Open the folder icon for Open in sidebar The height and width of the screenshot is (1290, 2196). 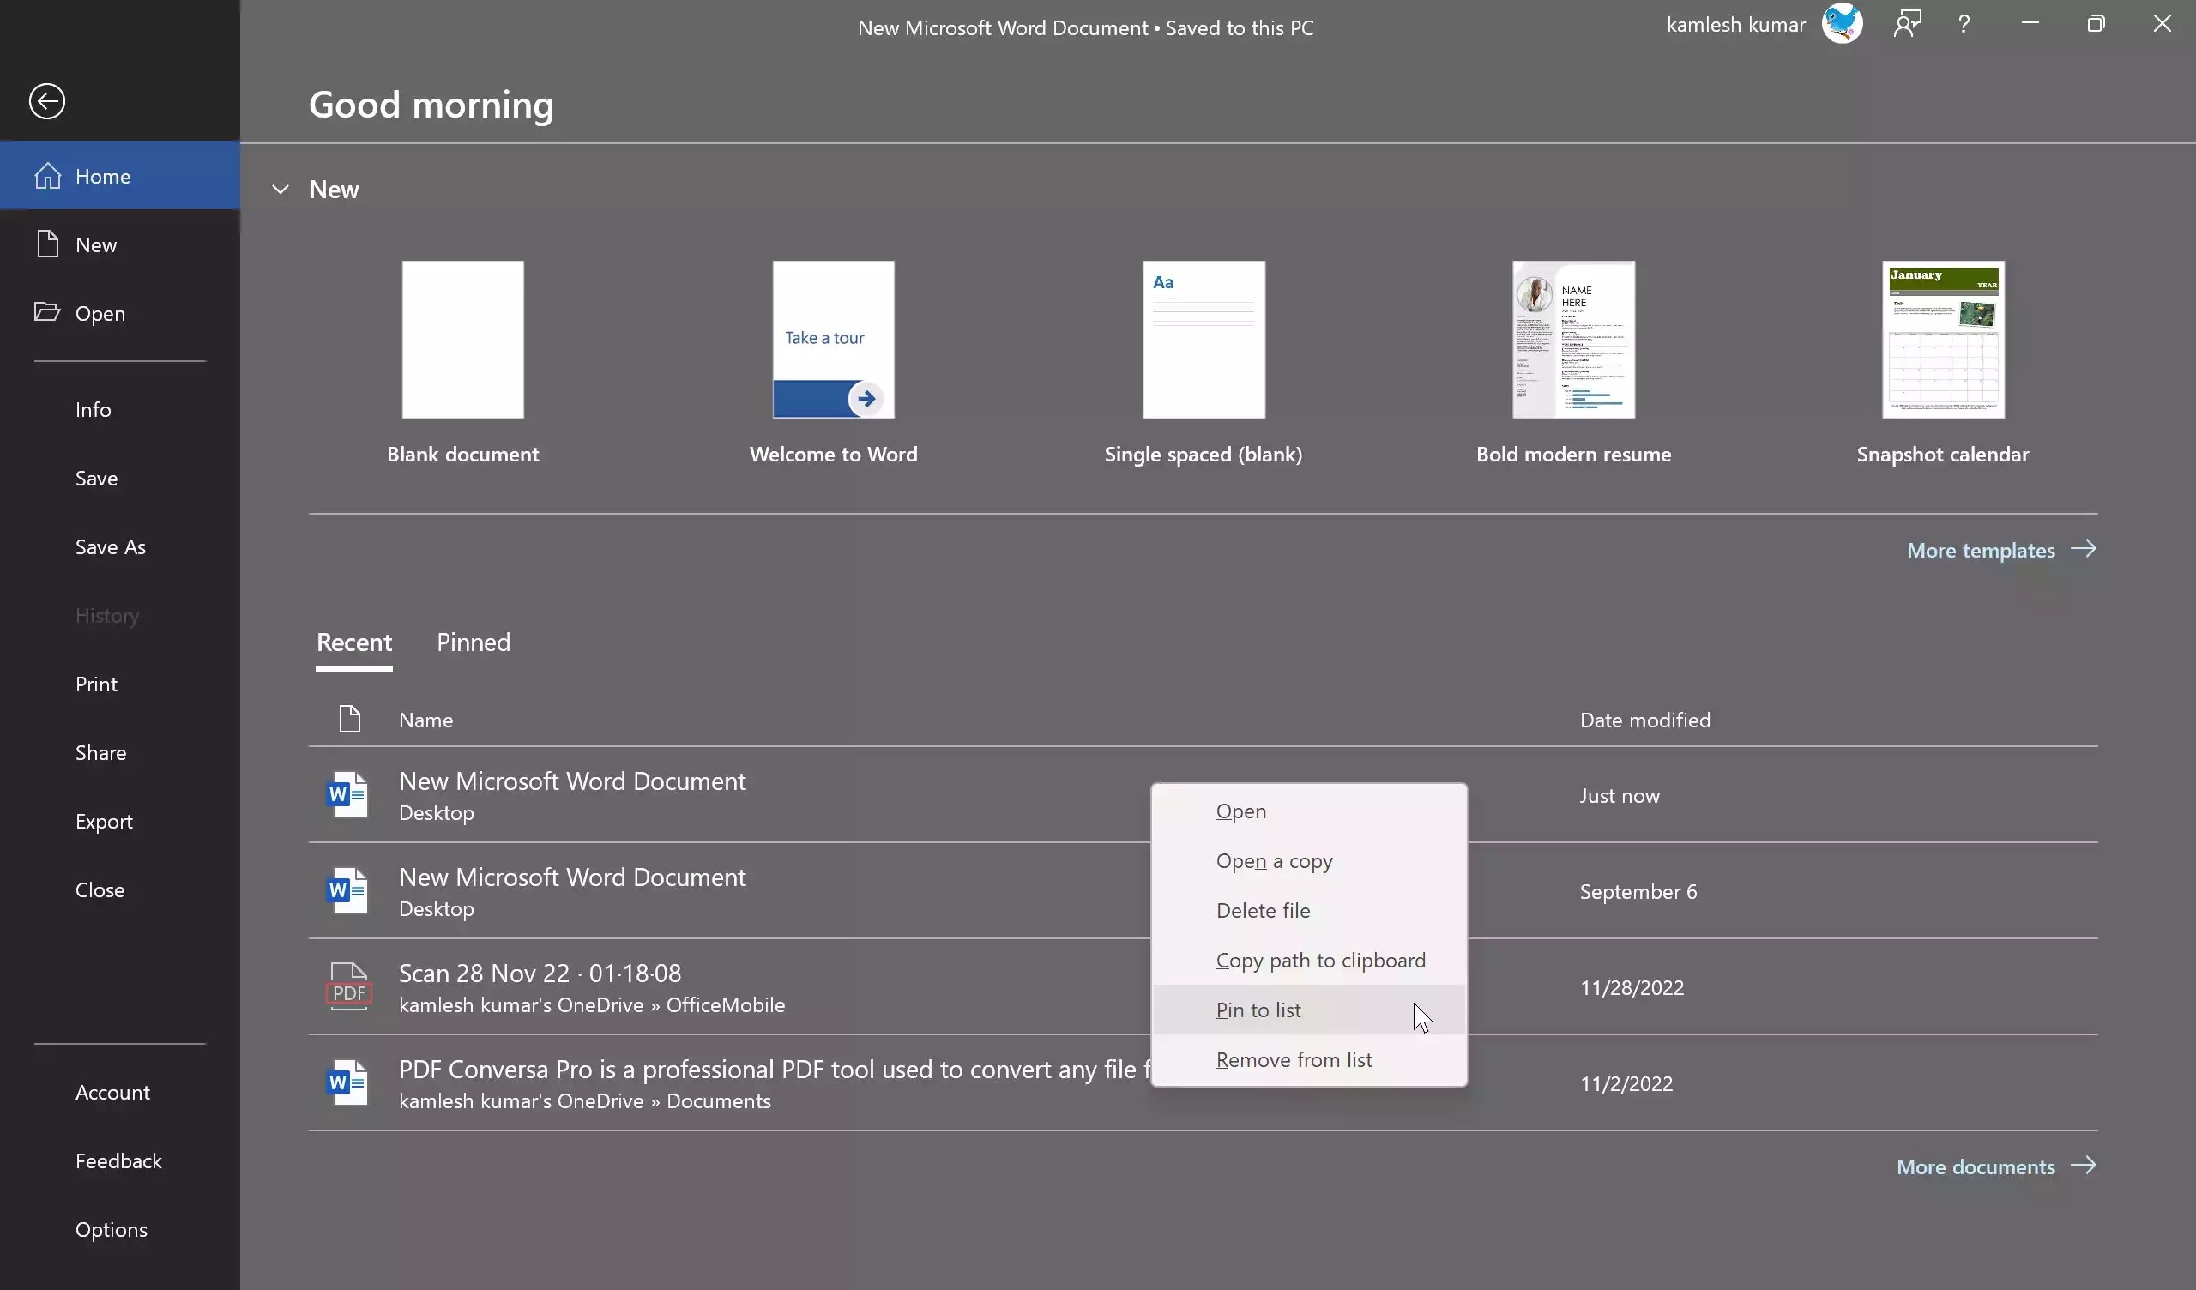coord(48,312)
